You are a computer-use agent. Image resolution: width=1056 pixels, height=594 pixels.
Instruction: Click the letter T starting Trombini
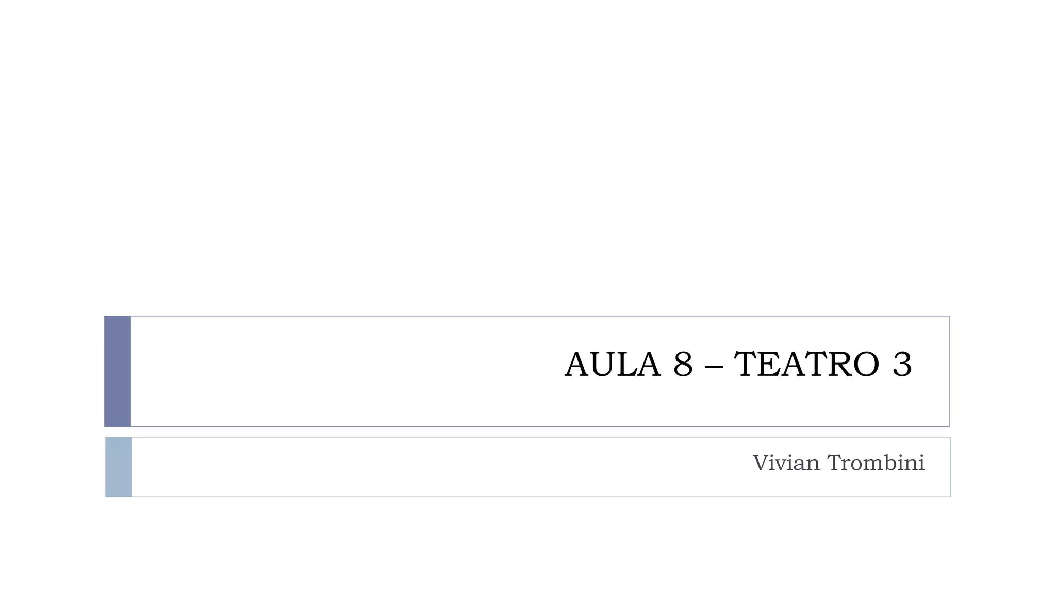coord(835,463)
